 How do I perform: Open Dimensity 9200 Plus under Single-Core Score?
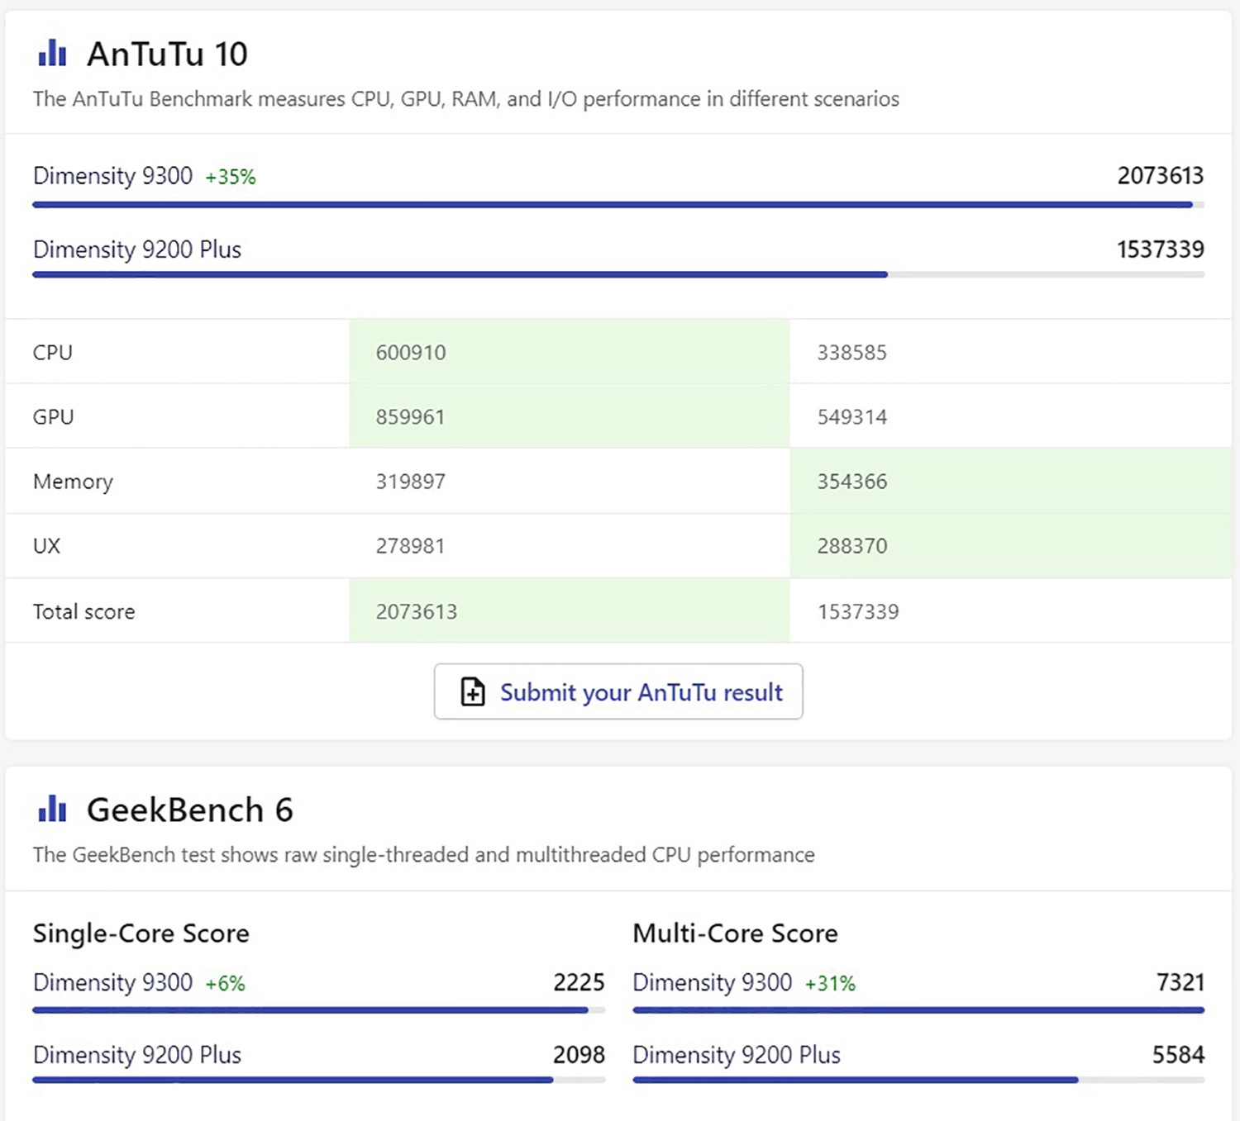(137, 1055)
